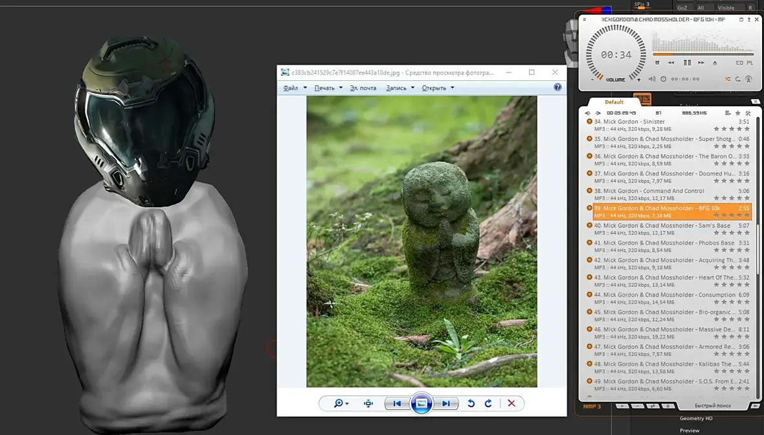Remove tracks with playlist minus button
Viewport: 764px width, 435px height.
click(x=637, y=406)
